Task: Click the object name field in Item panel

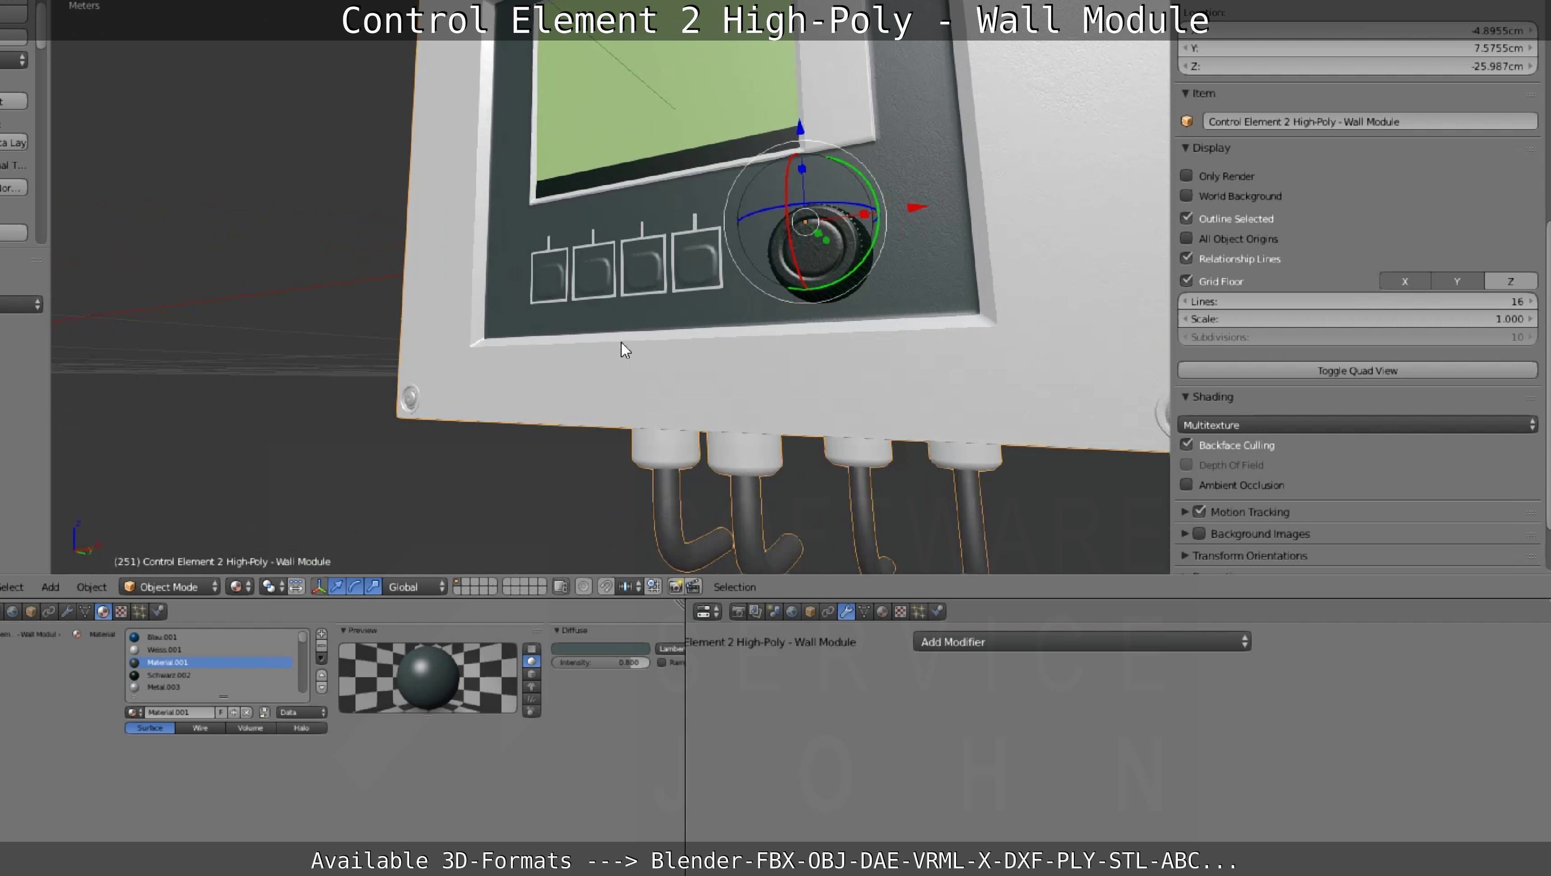Action: pos(1370,122)
